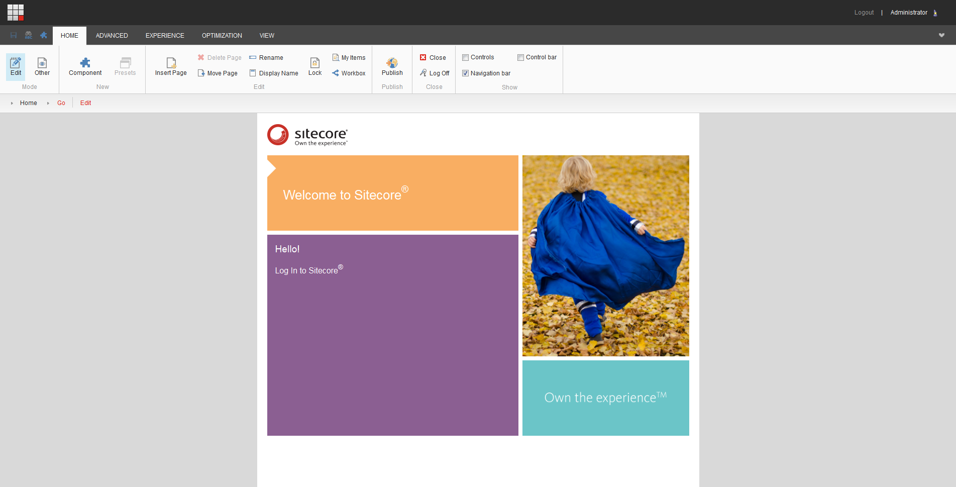Enable the Controls checkbox
The width and height of the screenshot is (956, 487).
click(x=465, y=57)
